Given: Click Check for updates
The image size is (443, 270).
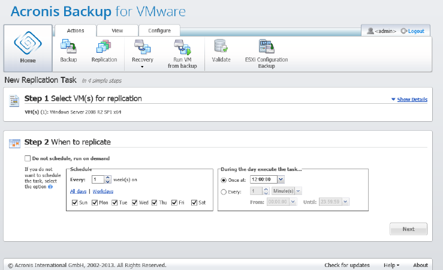Looking at the screenshot, I should point(347,265).
